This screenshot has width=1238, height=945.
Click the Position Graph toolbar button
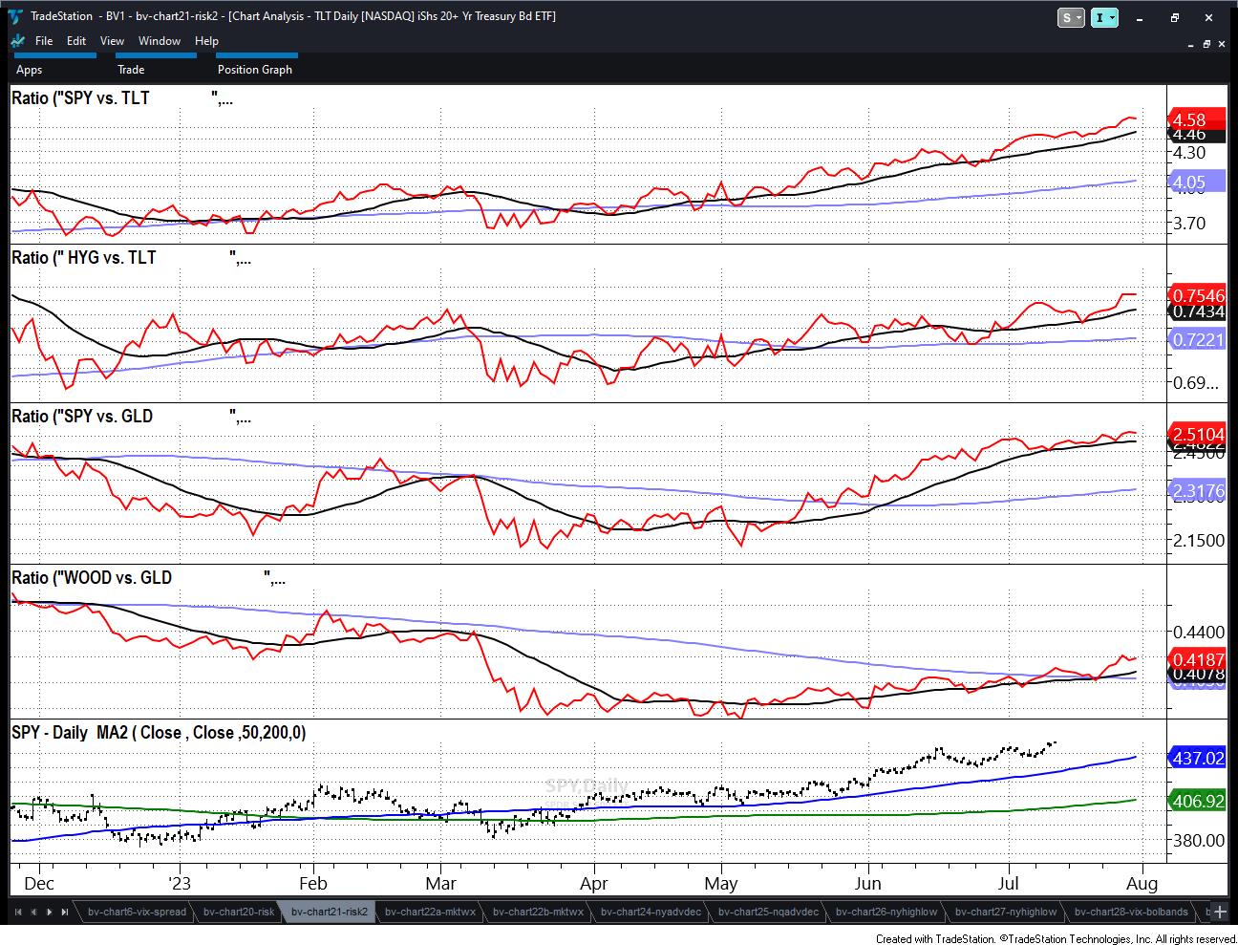click(x=255, y=69)
